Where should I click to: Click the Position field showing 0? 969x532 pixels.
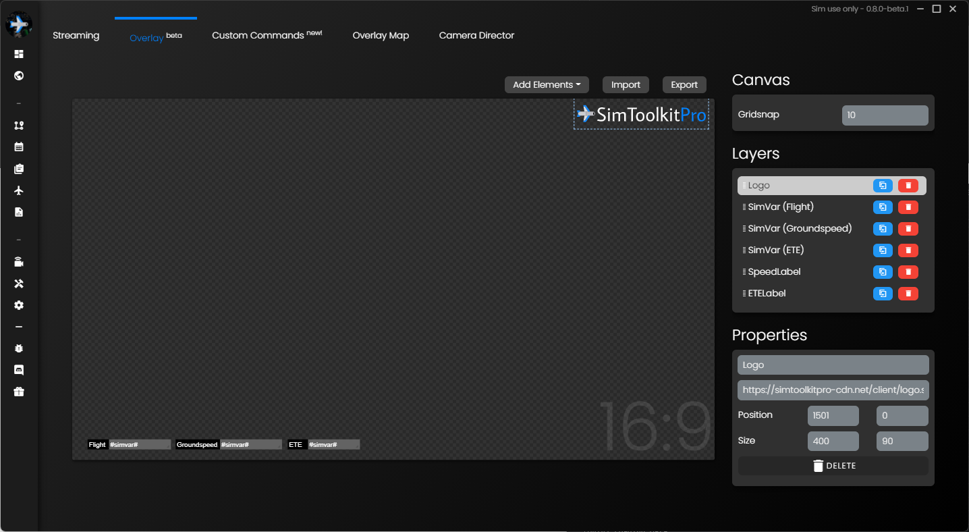point(902,416)
